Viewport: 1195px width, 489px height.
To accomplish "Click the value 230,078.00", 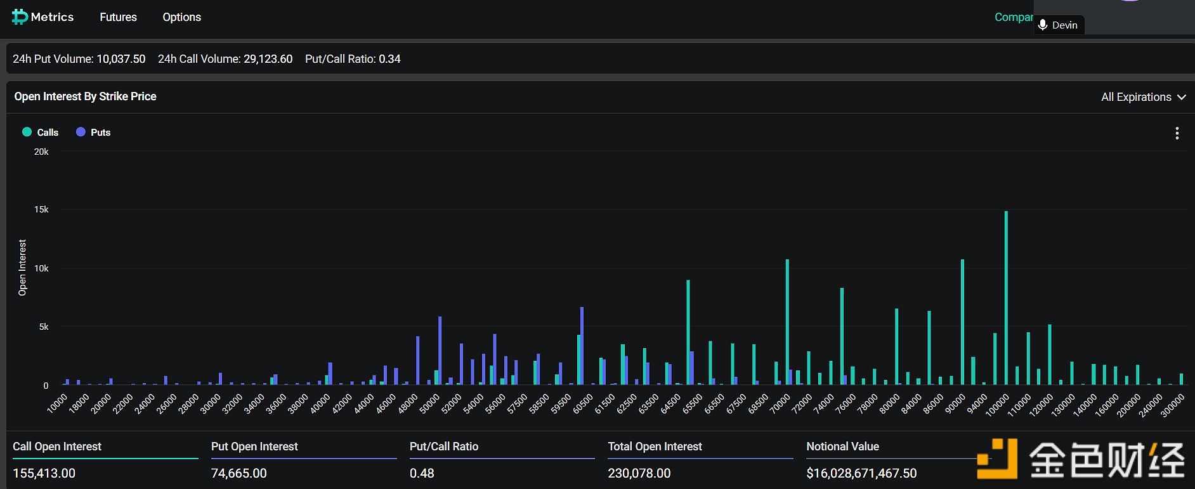I will [639, 473].
